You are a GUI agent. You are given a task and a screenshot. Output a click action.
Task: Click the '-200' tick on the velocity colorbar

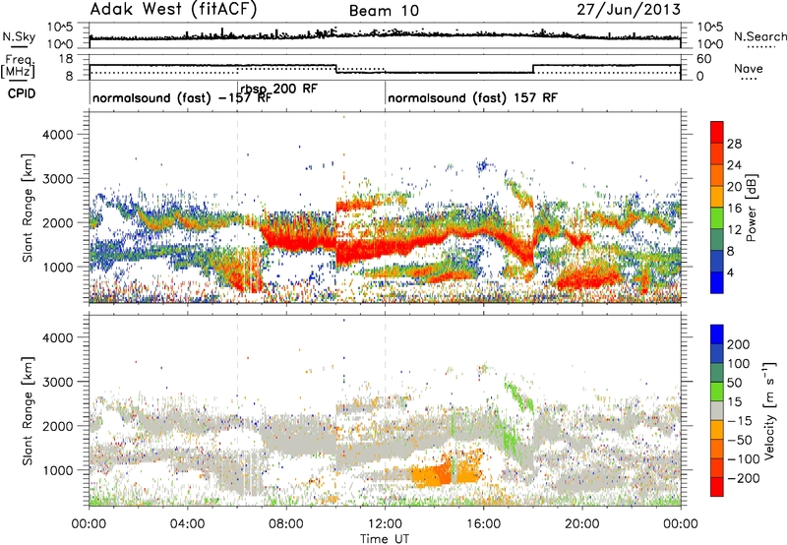(743, 478)
